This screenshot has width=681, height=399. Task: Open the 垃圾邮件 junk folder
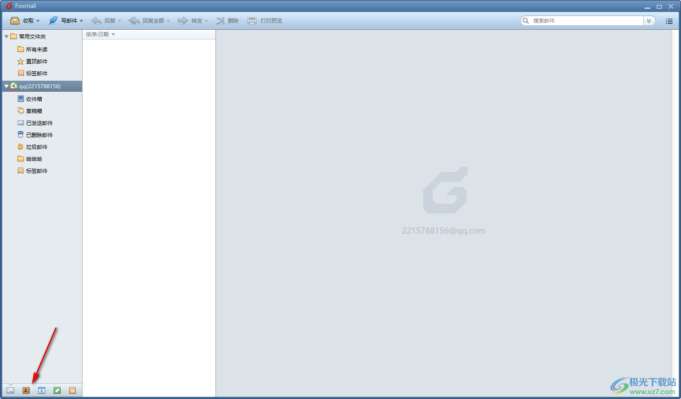coord(32,147)
